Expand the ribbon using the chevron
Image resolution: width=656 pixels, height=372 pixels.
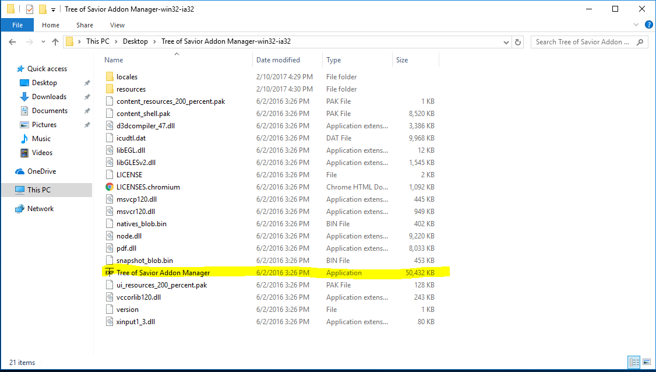click(636, 25)
